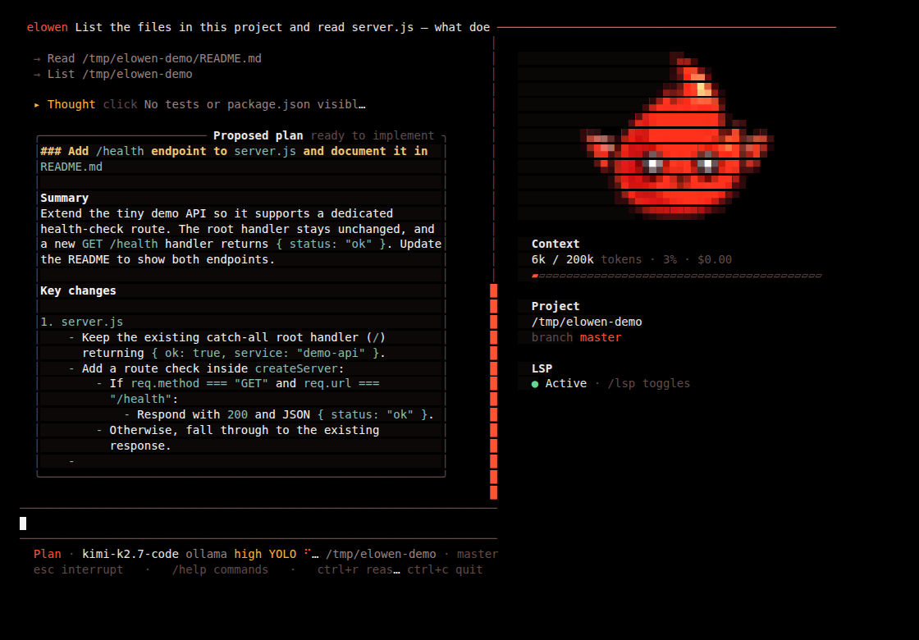Screen dimensions: 919x640
Task: Click the 'README.md' line in plan title
Action: click(71, 167)
